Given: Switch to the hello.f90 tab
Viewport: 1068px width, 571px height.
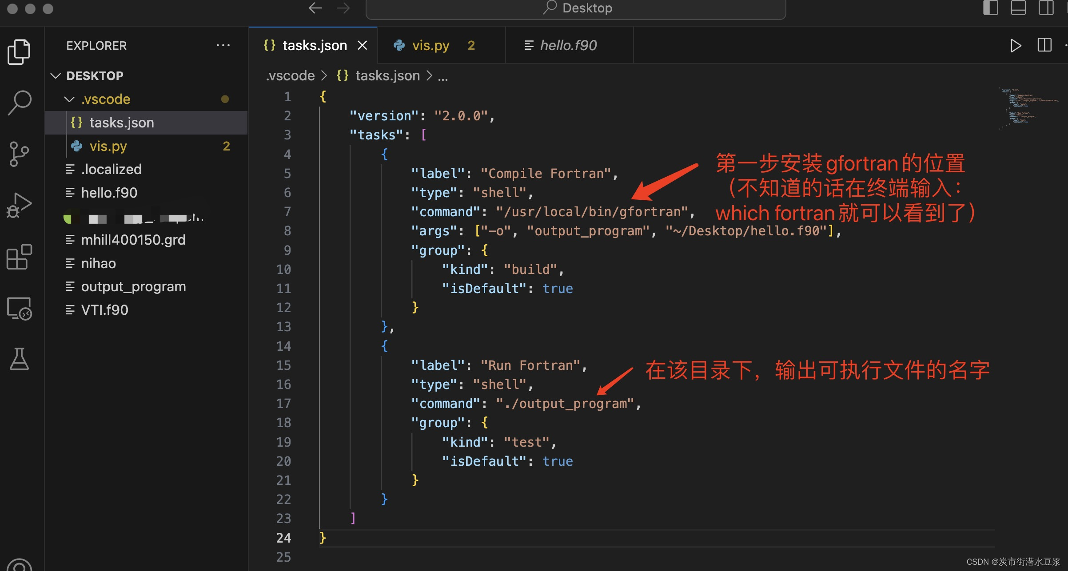Looking at the screenshot, I should [568, 45].
